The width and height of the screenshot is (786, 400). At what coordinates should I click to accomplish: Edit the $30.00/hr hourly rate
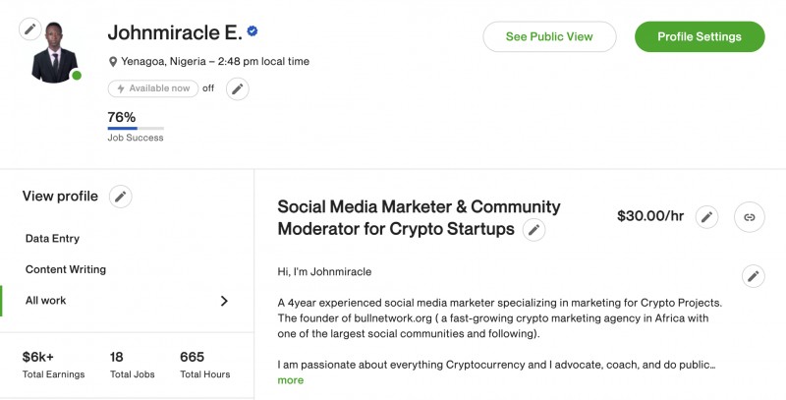706,217
